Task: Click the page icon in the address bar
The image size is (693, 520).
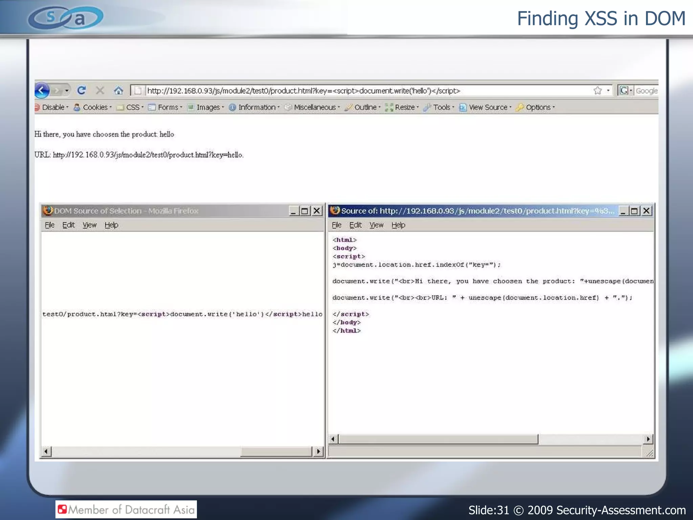Action: coord(138,90)
